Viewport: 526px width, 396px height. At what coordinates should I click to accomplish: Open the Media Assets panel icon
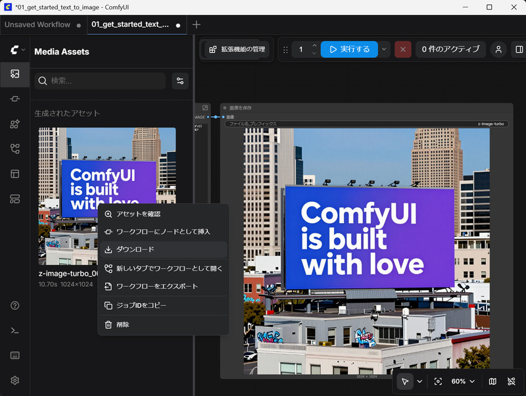(x=14, y=74)
